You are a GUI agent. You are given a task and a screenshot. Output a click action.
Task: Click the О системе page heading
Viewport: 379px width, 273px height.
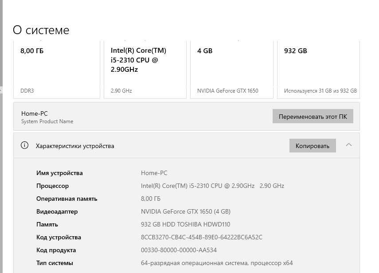pos(41,30)
